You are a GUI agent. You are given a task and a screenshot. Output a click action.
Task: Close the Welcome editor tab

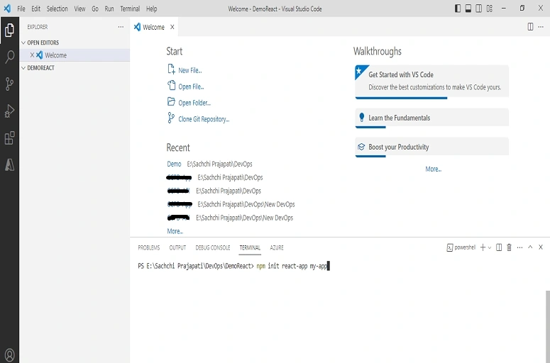[172, 27]
